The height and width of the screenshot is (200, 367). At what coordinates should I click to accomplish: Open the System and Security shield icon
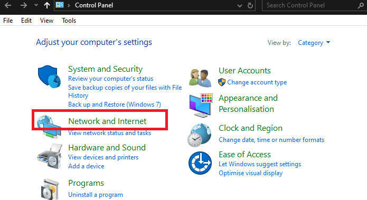[x=49, y=77]
